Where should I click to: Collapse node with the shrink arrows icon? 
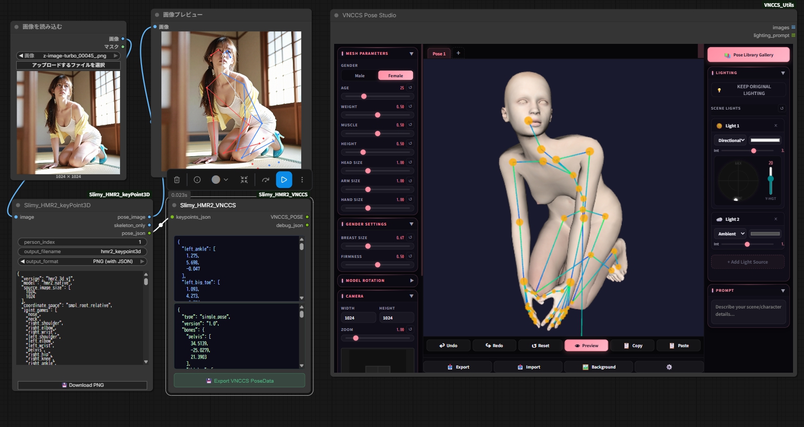pyautogui.click(x=244, y=180)
